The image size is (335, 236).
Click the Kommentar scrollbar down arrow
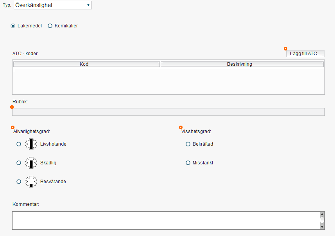[322, 227]
